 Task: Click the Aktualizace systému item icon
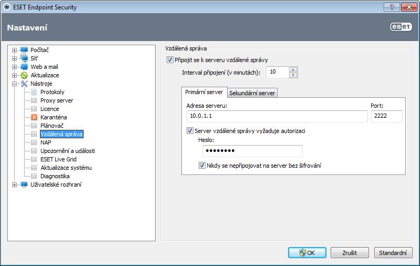tap(34, 168)
